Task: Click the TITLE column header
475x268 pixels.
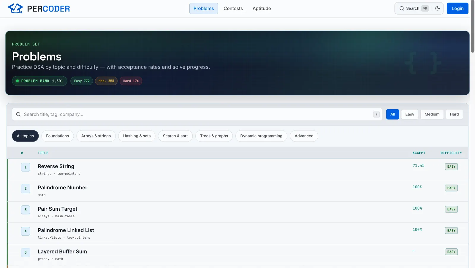Action: (43, 153)
